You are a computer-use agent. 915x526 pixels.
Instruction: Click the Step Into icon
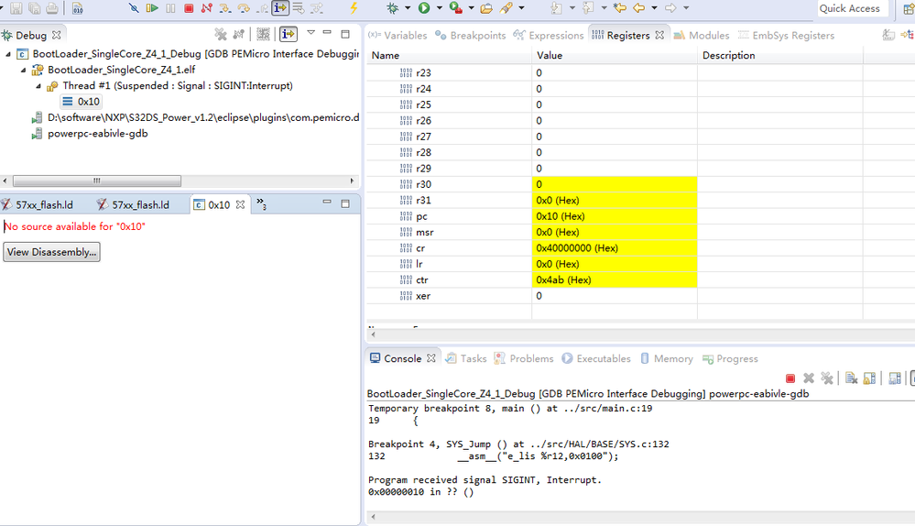pyautogui.click(x=225, y=8)
